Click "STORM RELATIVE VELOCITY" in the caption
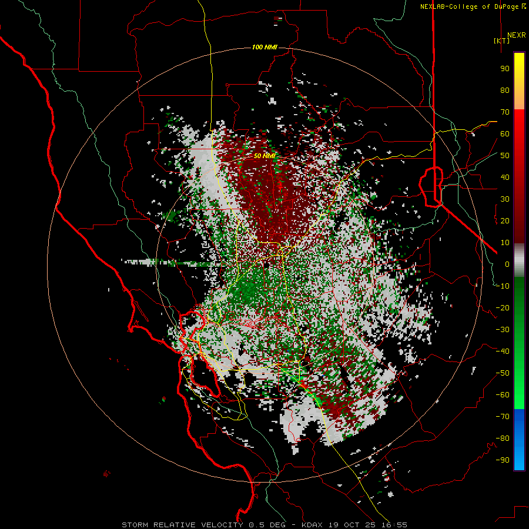 point(182,525)
